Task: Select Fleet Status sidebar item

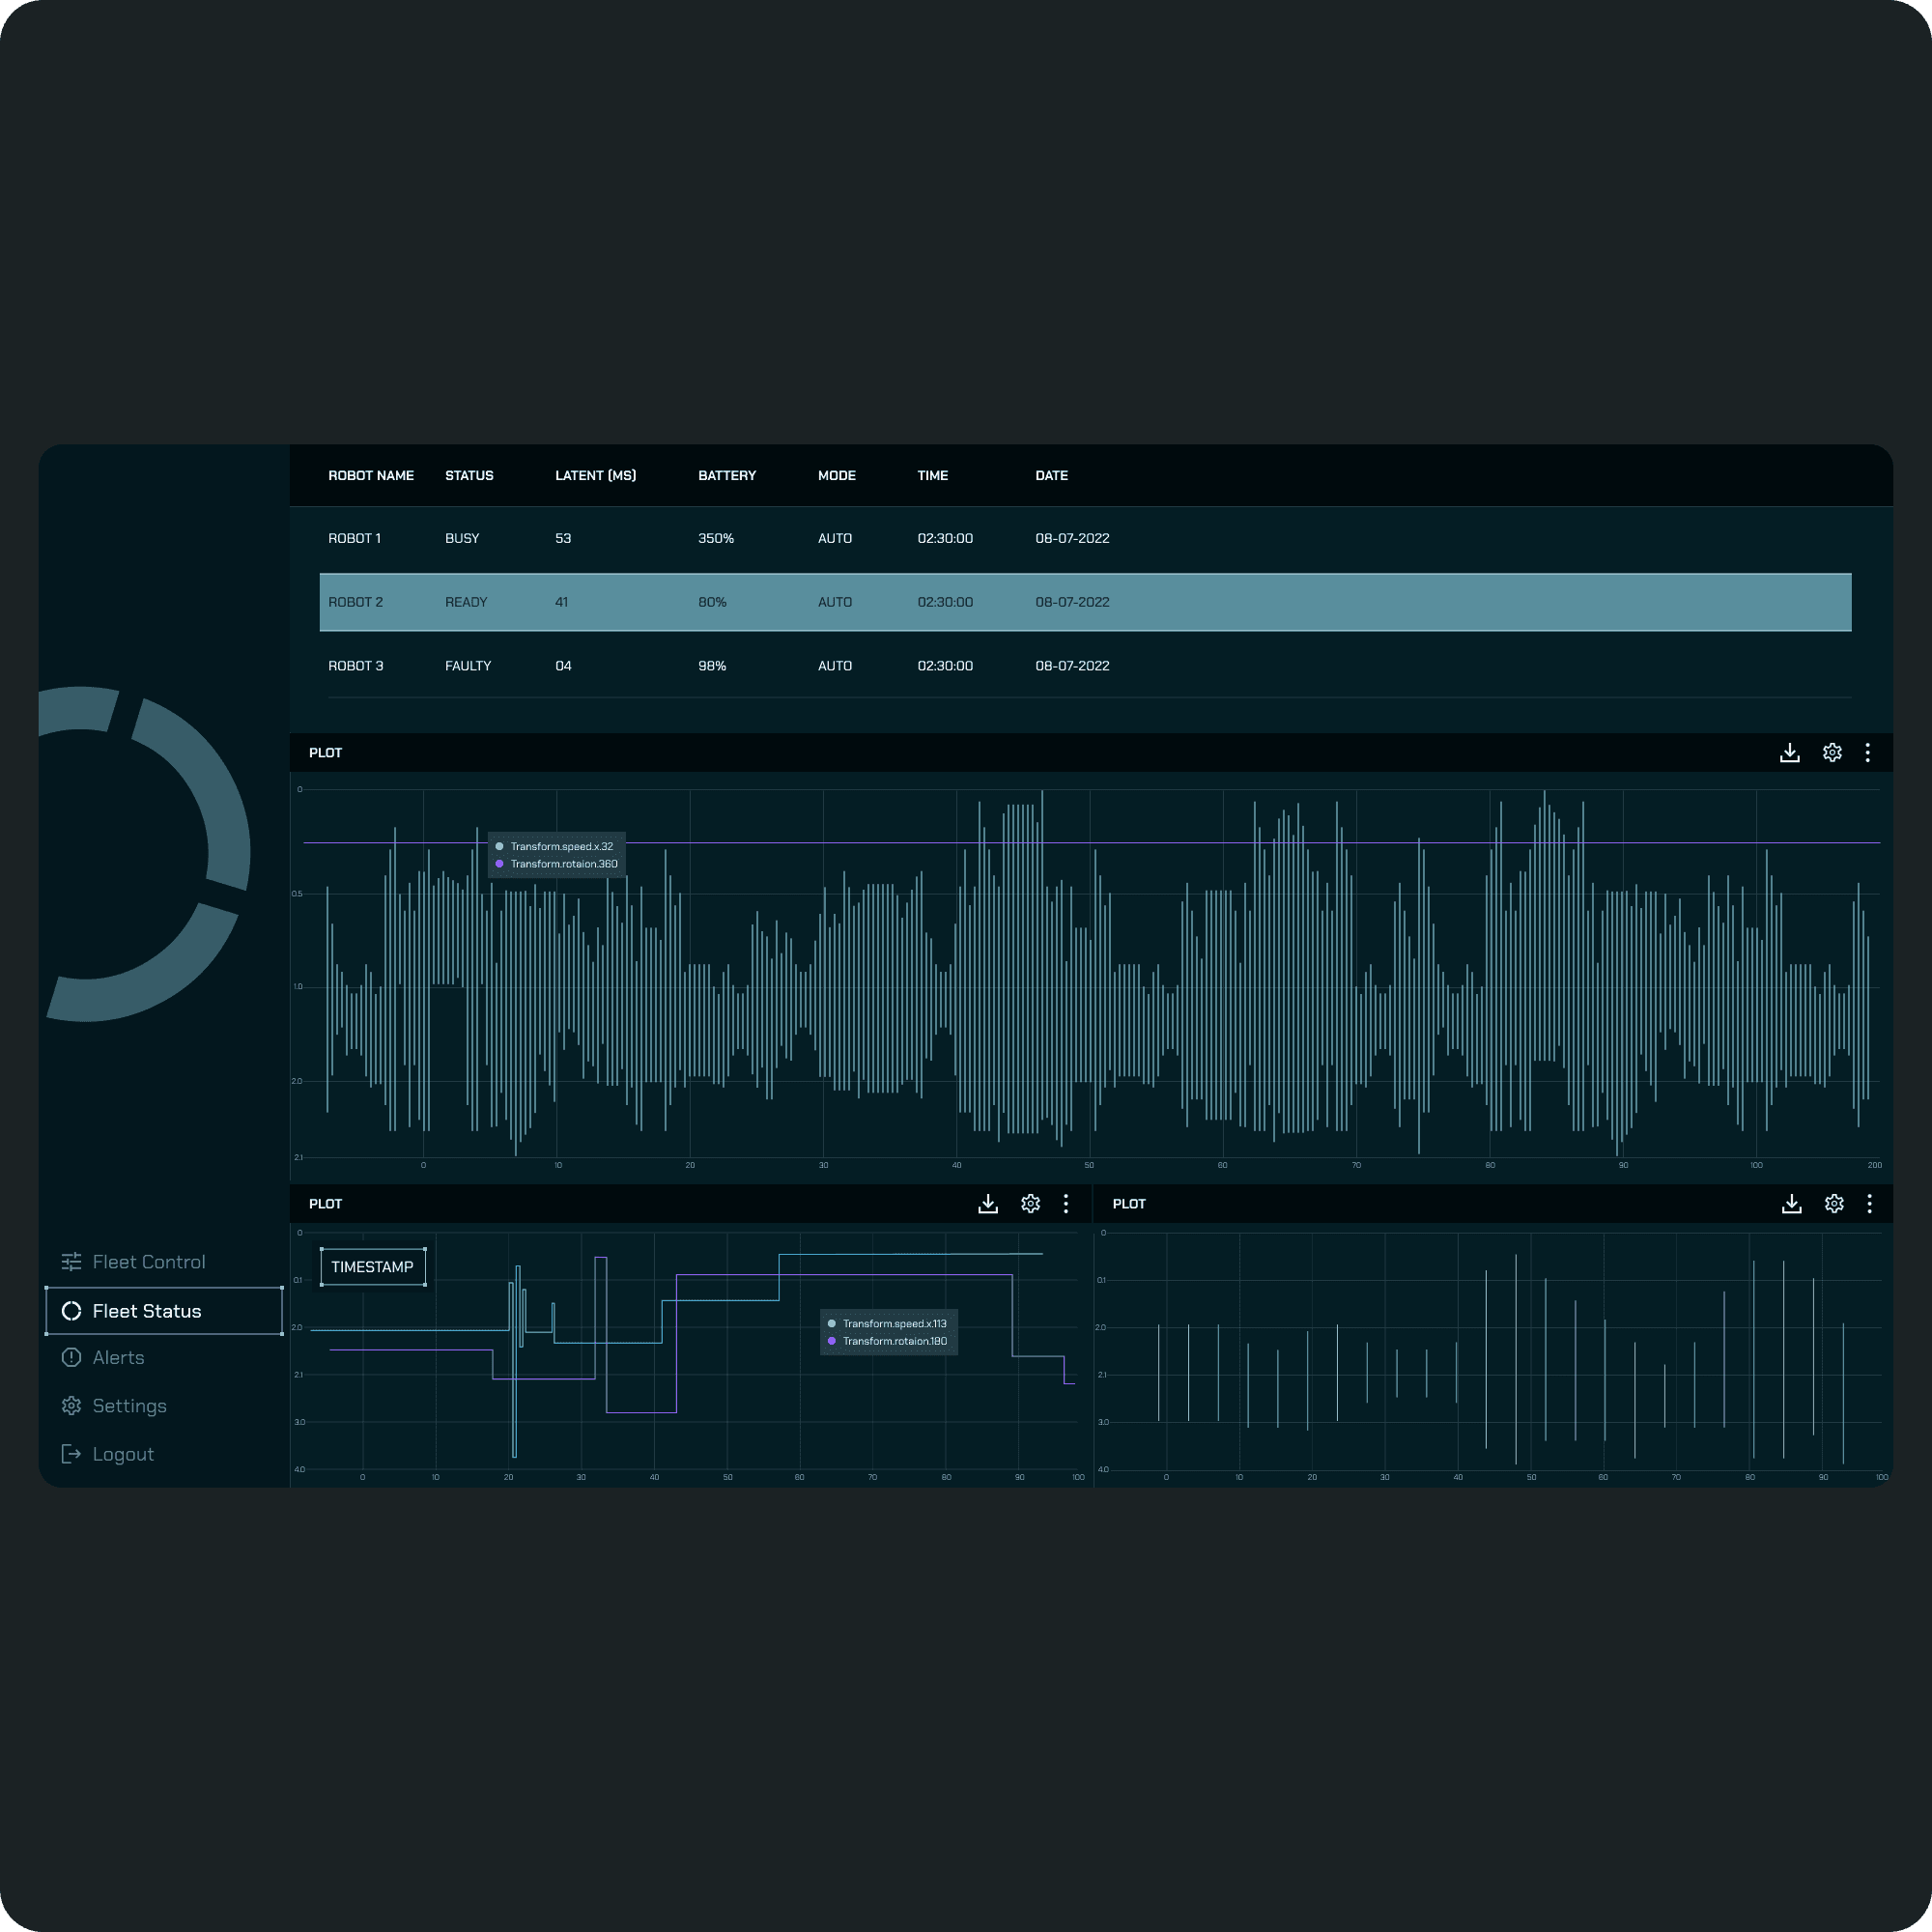Action: (x=146, y=1311)
